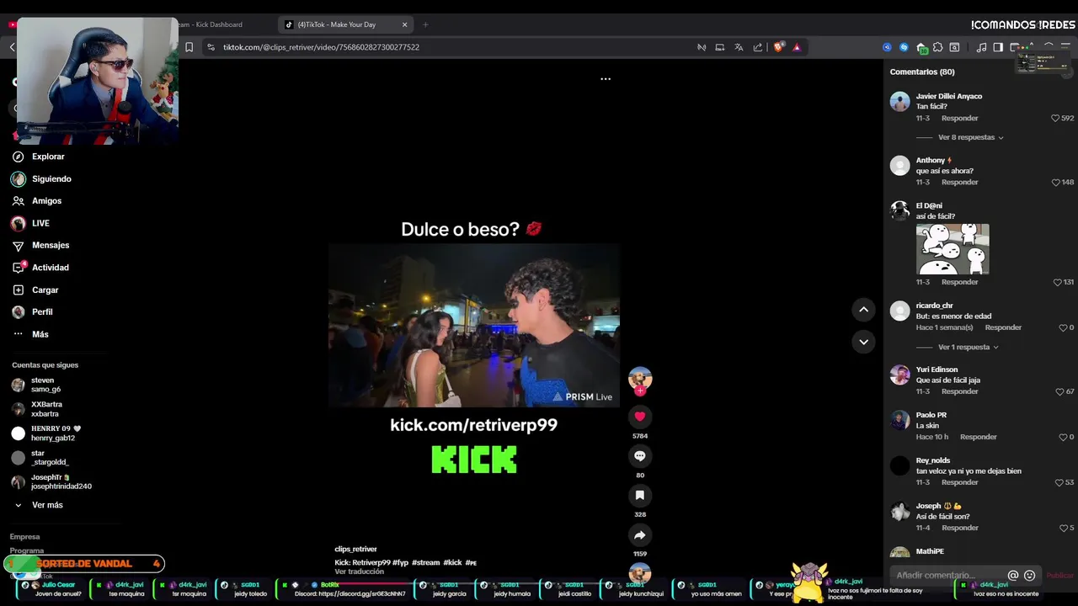
Task: Click translate page icon in address bar
Action: (739, 47)
